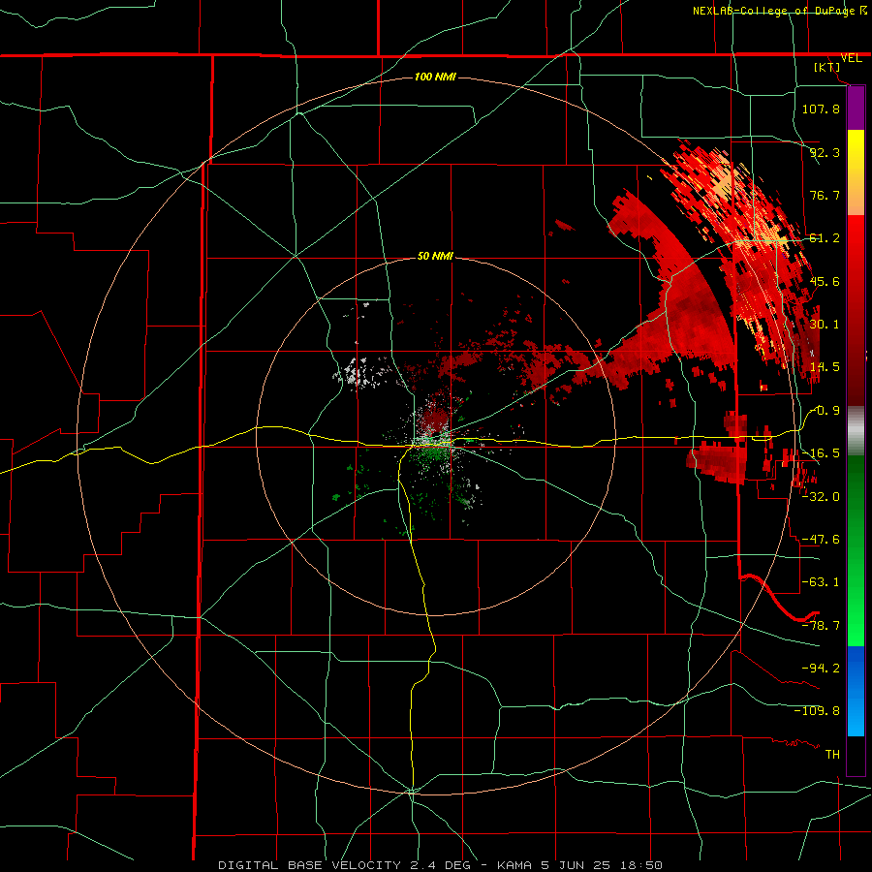This screenshot has height=872, width=872.
Task: Click the 100 NMI range ring label
Action: click(x=435, y=77)
